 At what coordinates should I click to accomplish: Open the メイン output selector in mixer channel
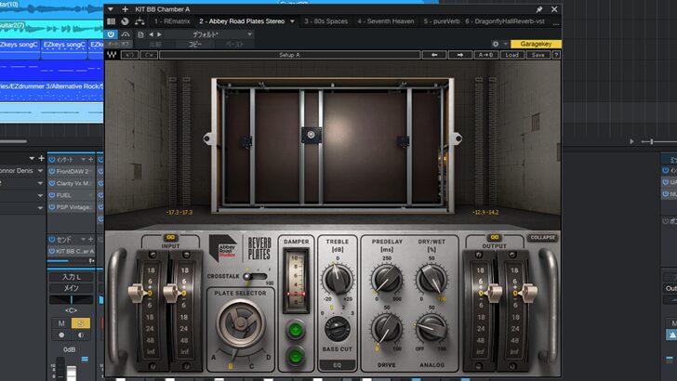pyautogui.click(x=71, y=288)
